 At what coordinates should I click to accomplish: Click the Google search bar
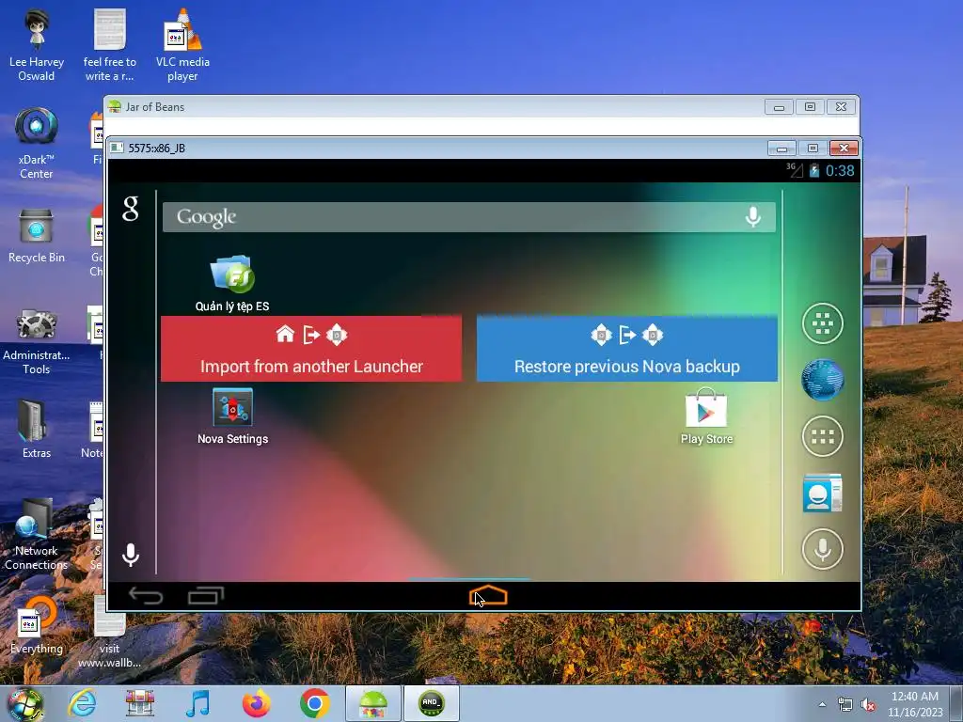click(x=468, y=217)
